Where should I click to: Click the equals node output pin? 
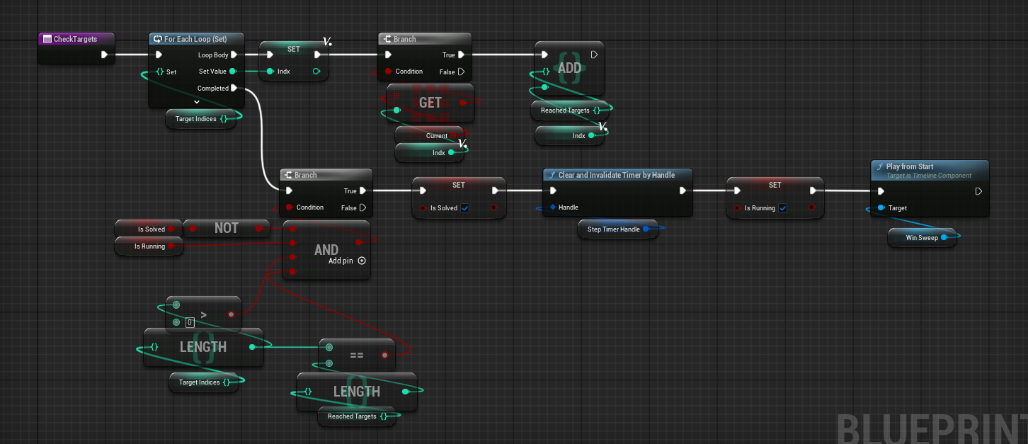pyautogui.click(x=384, y=355)
